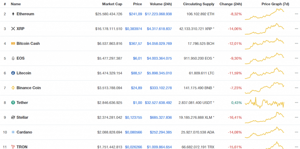Screen dimensions: 300x149
Task: Sort by the Name column header
Action: (x=16, y=4)
